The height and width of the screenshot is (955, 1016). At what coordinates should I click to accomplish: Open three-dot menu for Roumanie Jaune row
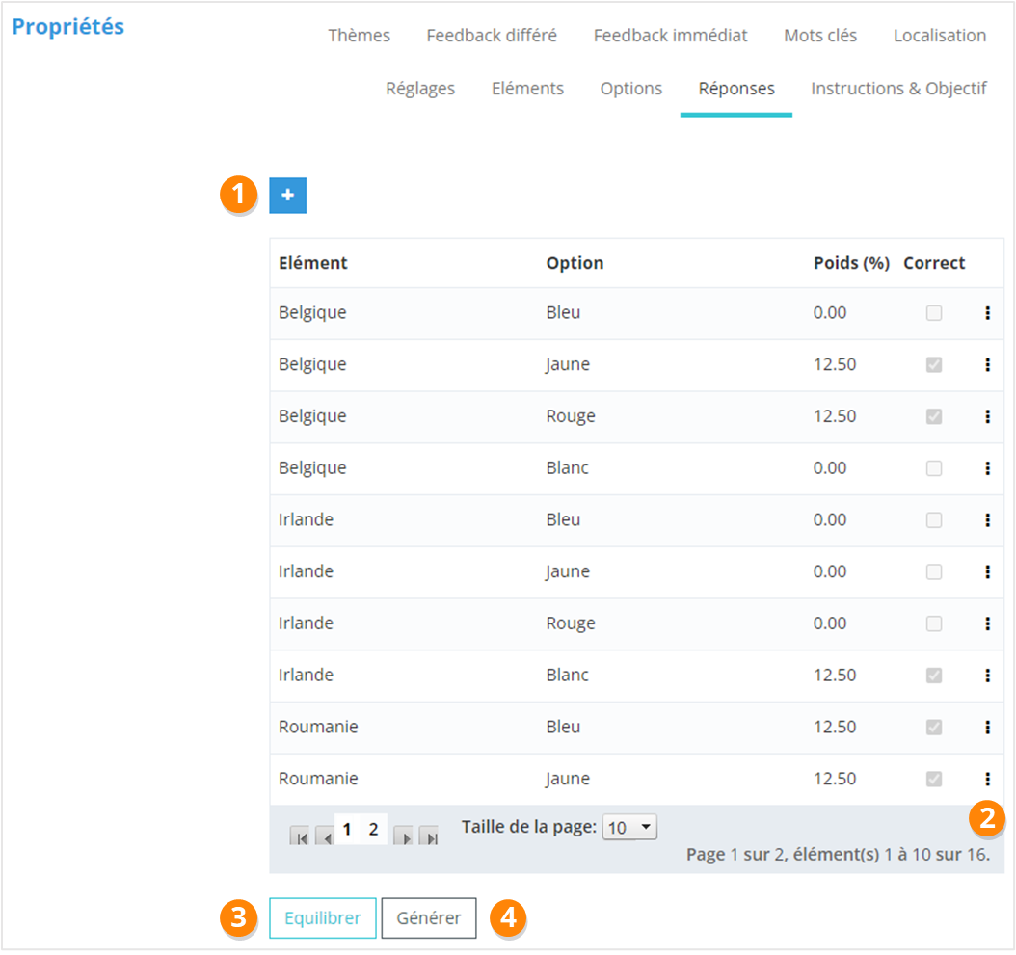click(x=987, y=779)
